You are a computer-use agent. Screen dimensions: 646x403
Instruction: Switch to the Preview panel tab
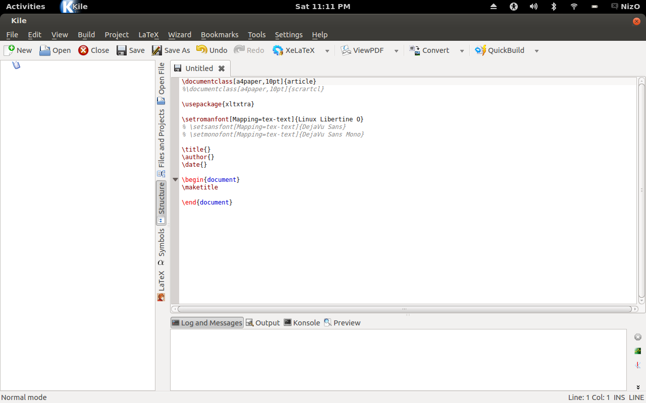(x=342, y=323)
